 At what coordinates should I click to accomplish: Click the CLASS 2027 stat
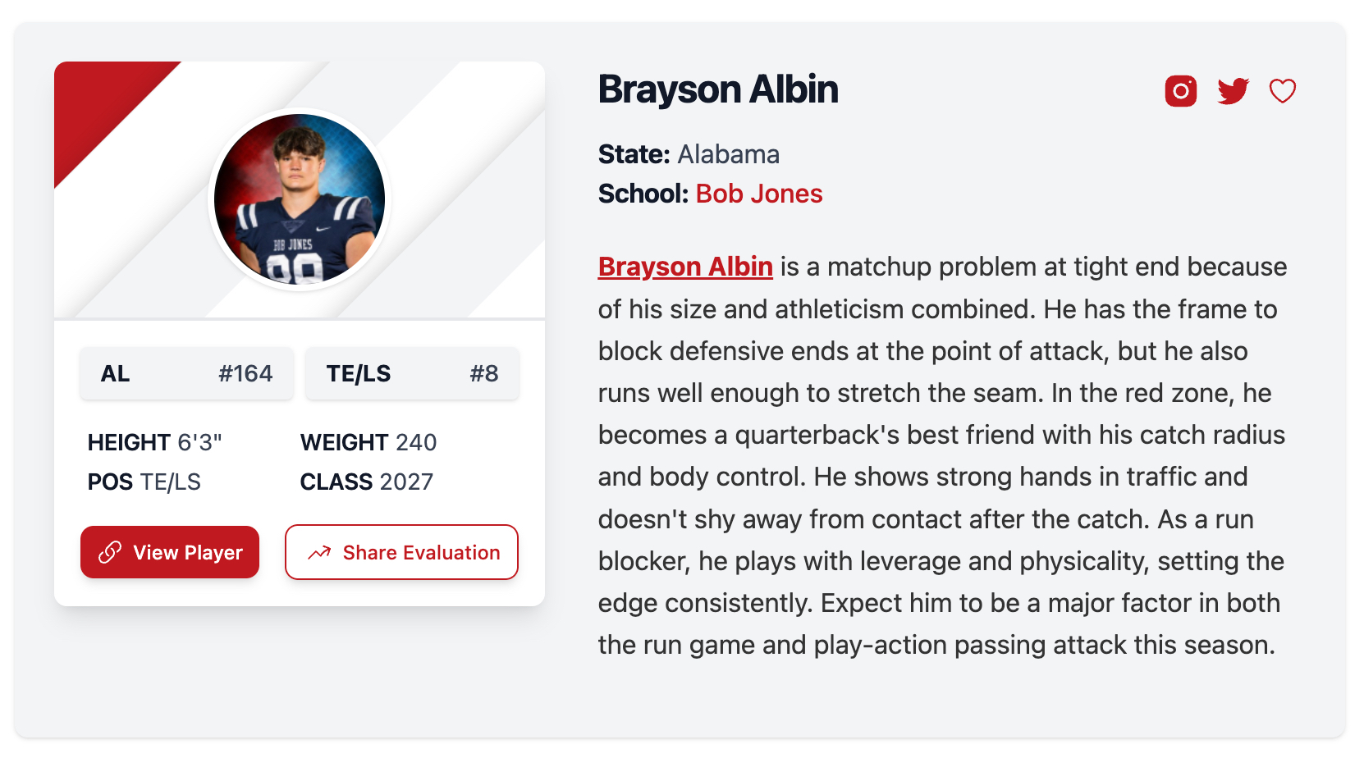[x=367, y=482]
